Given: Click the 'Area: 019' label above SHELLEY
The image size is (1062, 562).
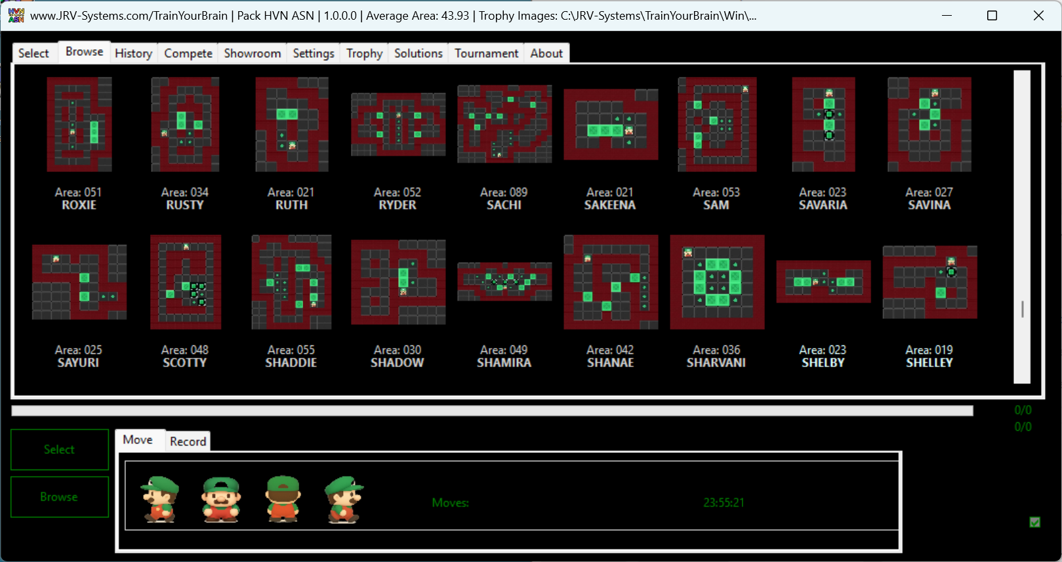Looking at the screenshot, I should [929, 350].
